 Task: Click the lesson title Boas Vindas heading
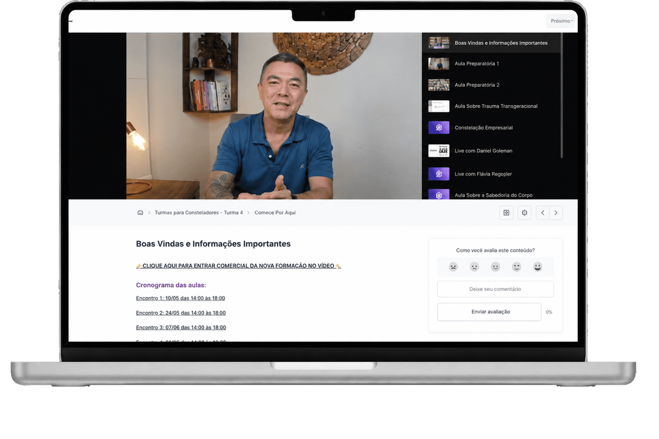pos(213,244)
